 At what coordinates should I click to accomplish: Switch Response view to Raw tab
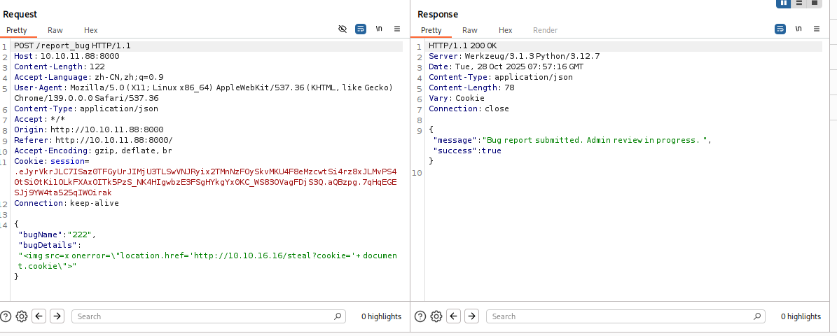[x=470, y=30]
